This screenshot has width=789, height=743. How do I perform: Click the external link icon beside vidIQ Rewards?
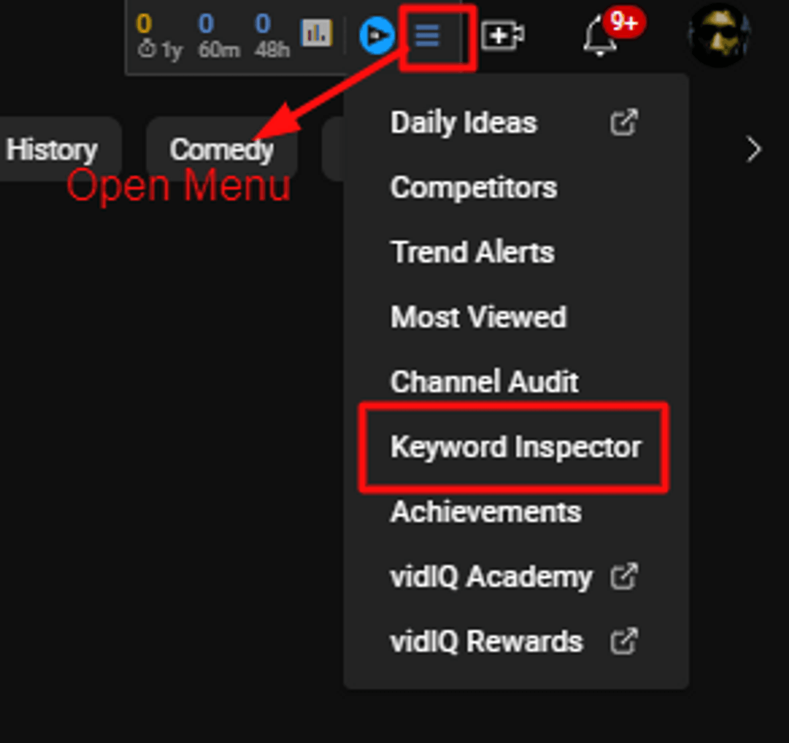[x=624, y=642]
